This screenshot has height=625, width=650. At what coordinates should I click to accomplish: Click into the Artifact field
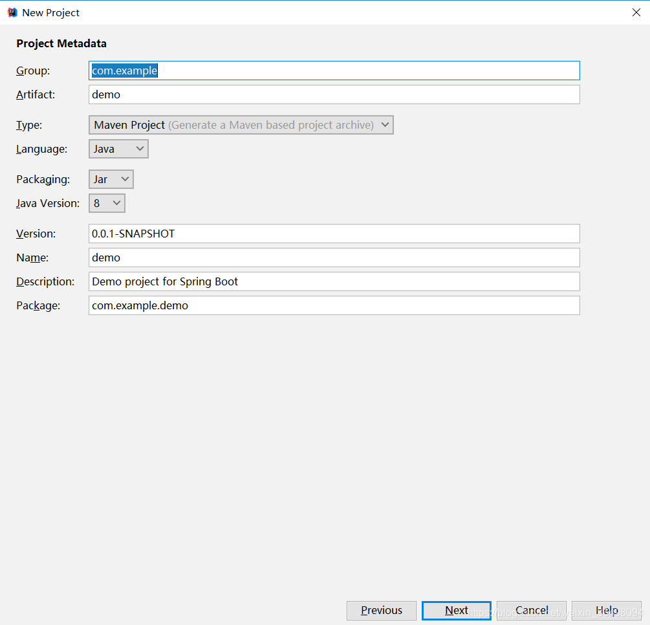(334, 94)
